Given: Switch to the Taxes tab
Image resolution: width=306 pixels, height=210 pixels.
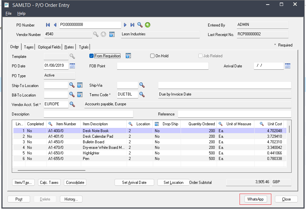Looking at the screenshot, I should [29, 47].
